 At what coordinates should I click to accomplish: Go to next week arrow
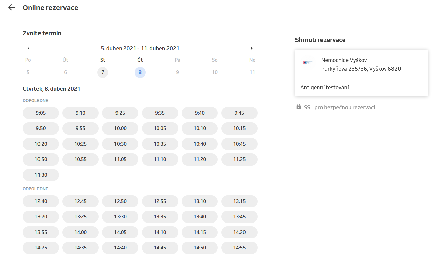tap(252, 48)
